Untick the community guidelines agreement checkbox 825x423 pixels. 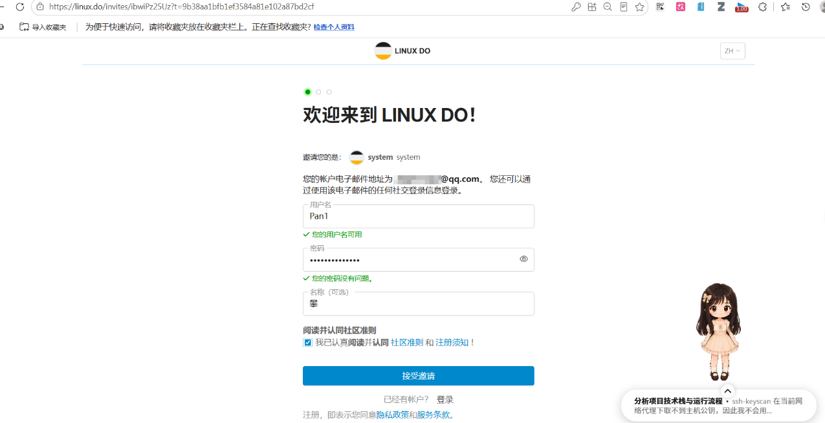tap(308, 343)
